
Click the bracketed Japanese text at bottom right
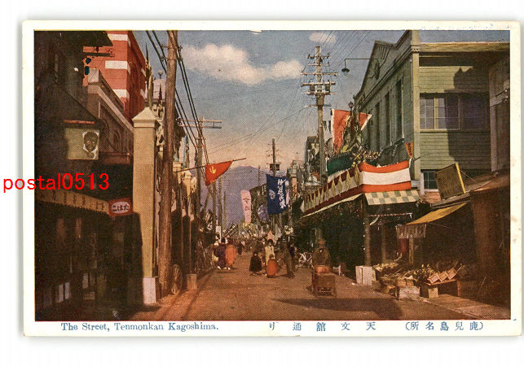click(x=444, y=326)
